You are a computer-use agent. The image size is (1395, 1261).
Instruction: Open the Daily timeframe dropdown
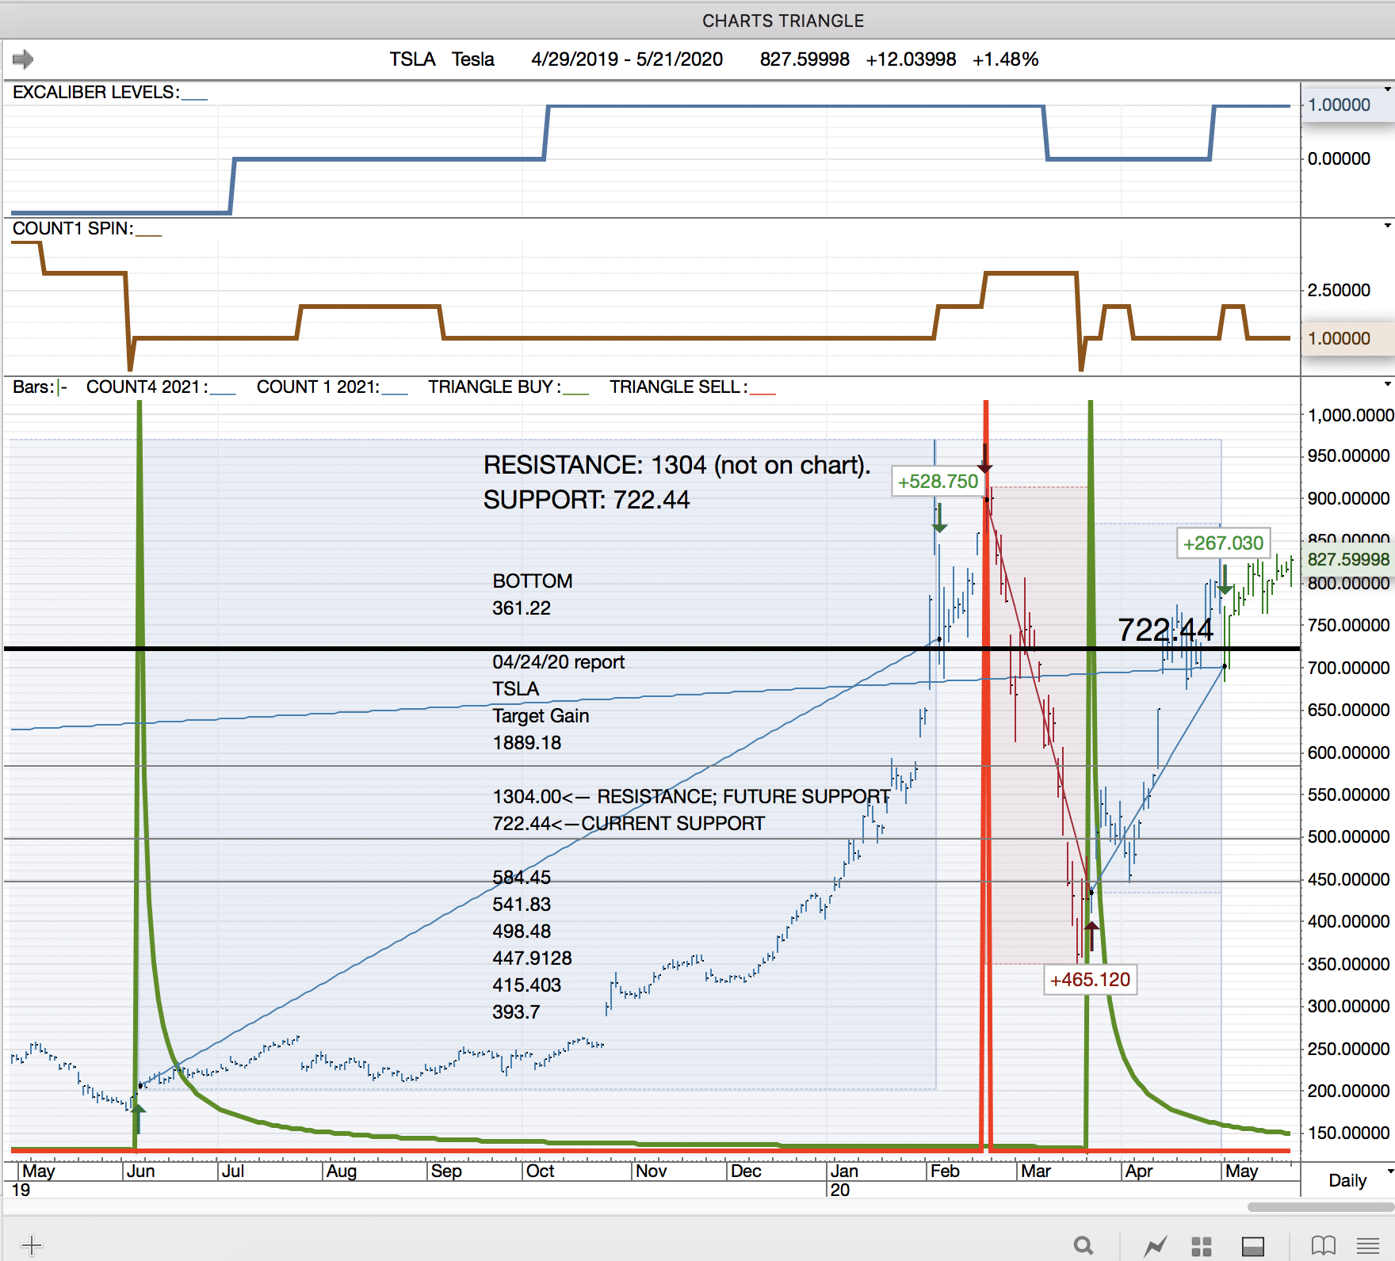click(x=1389, y=1171)
